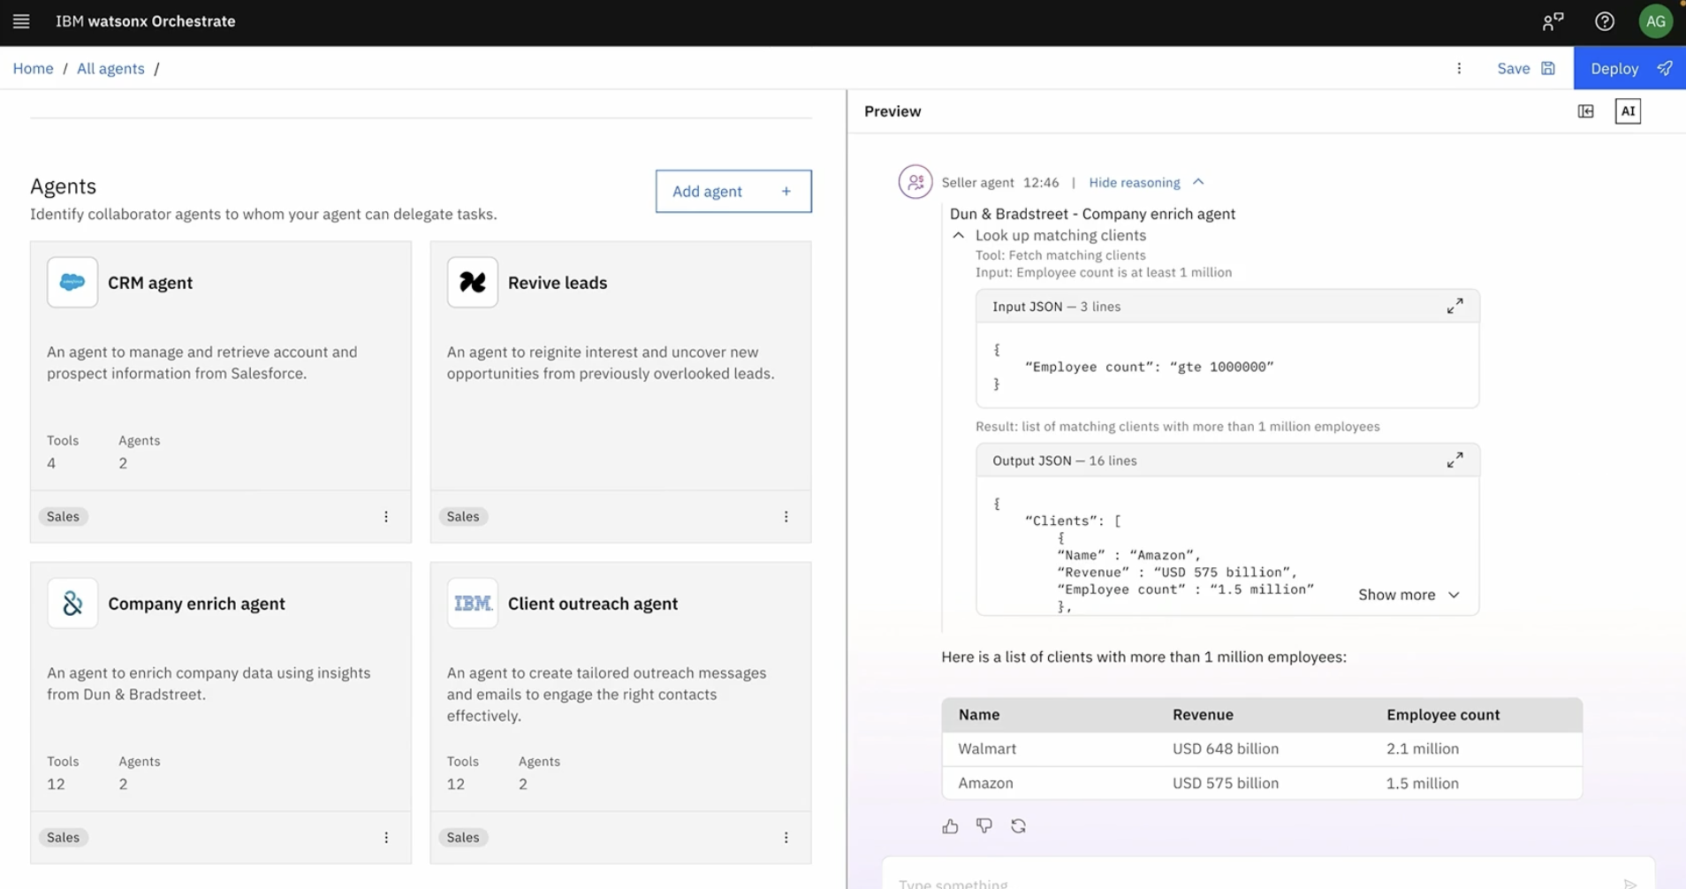Select the USD 575 billion table cell
Screen dimensions: 1686x889
[1226, 783]
